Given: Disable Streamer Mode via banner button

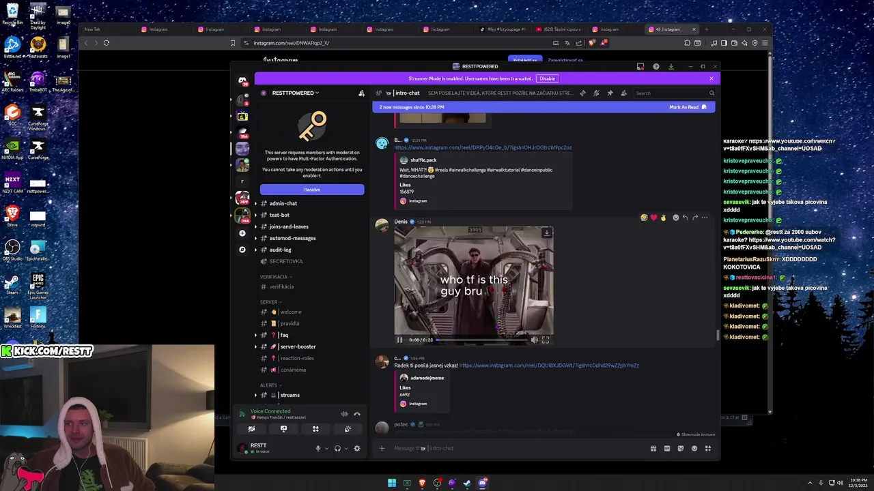Looking at the screenshot, I should click(x=547, y=78).
